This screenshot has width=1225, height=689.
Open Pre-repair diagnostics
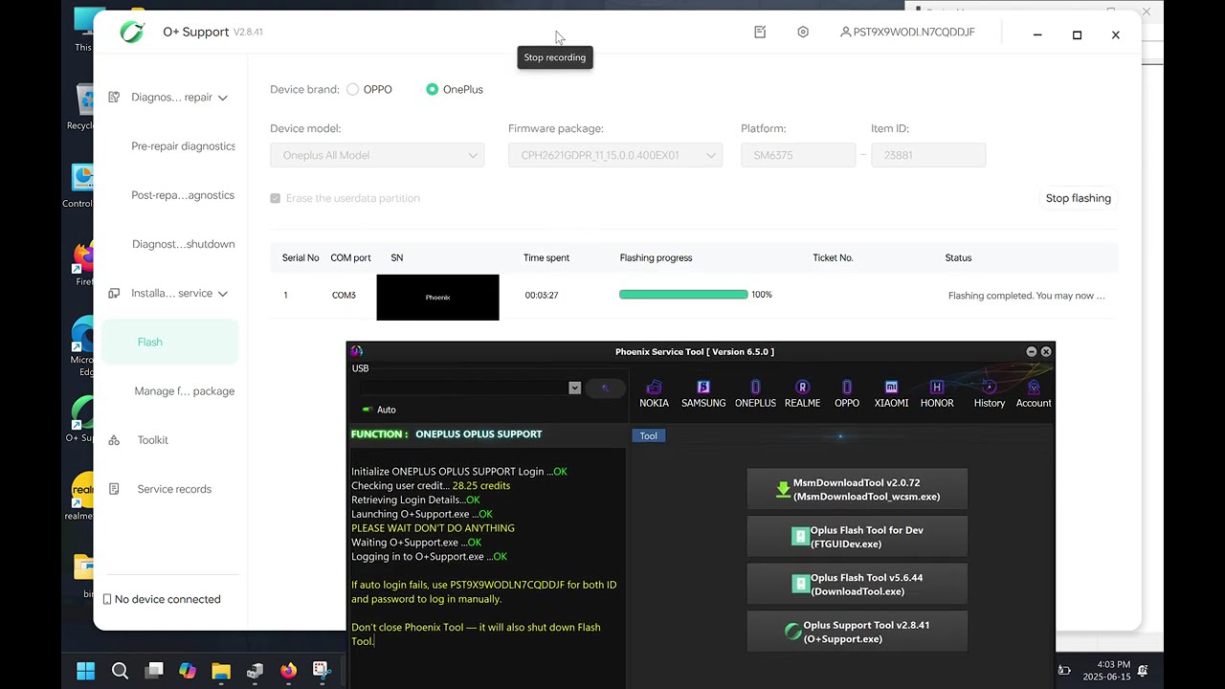[x=183, y=146]
